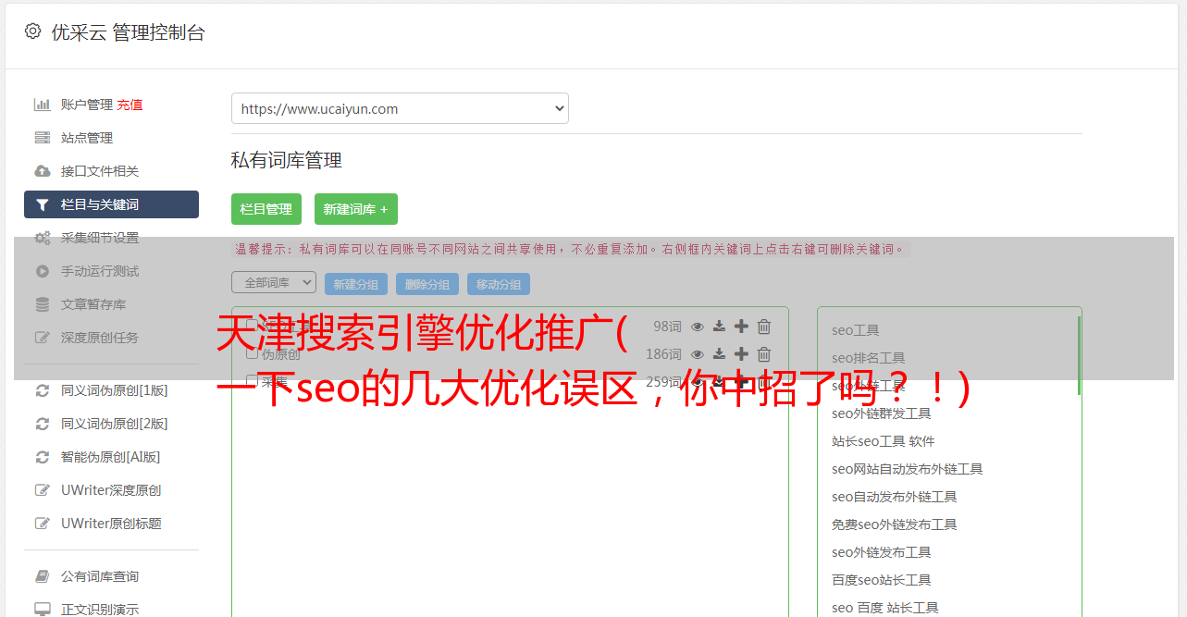The image size is (1187, 617).
Task: Click the 新建分组 button
Action: point(356,284)
